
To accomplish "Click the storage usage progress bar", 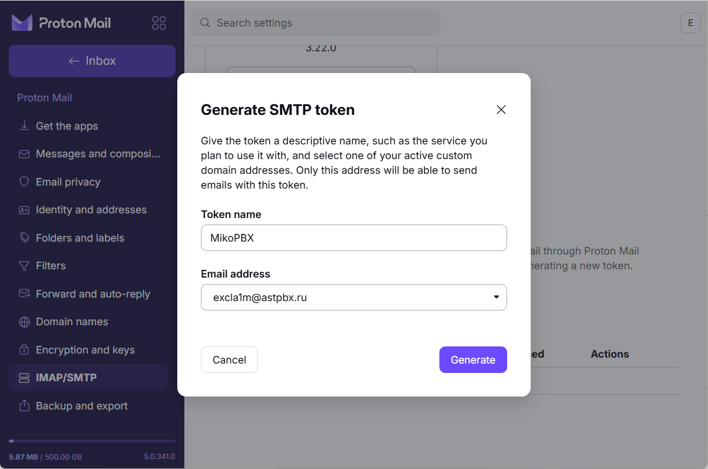I will 92,441.
